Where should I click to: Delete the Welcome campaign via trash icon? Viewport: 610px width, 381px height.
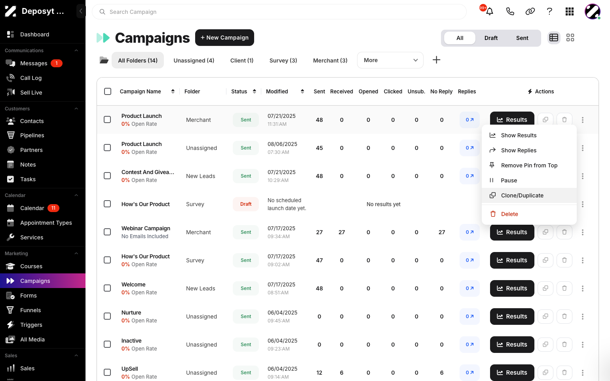pos(564,288)
